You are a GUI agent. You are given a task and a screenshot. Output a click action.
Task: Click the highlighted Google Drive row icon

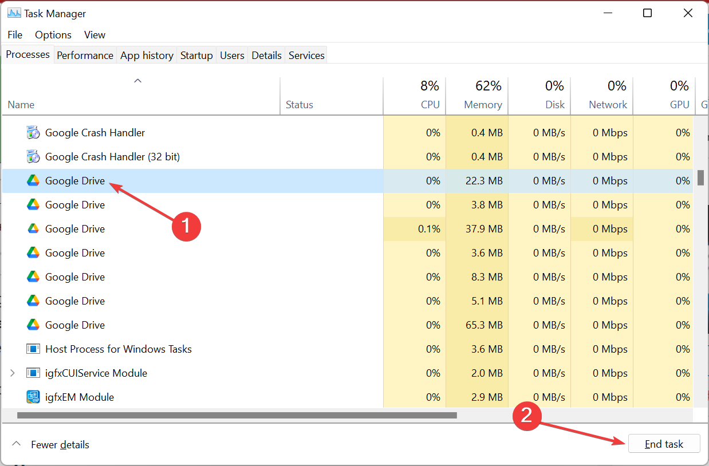tap(33, 181)
